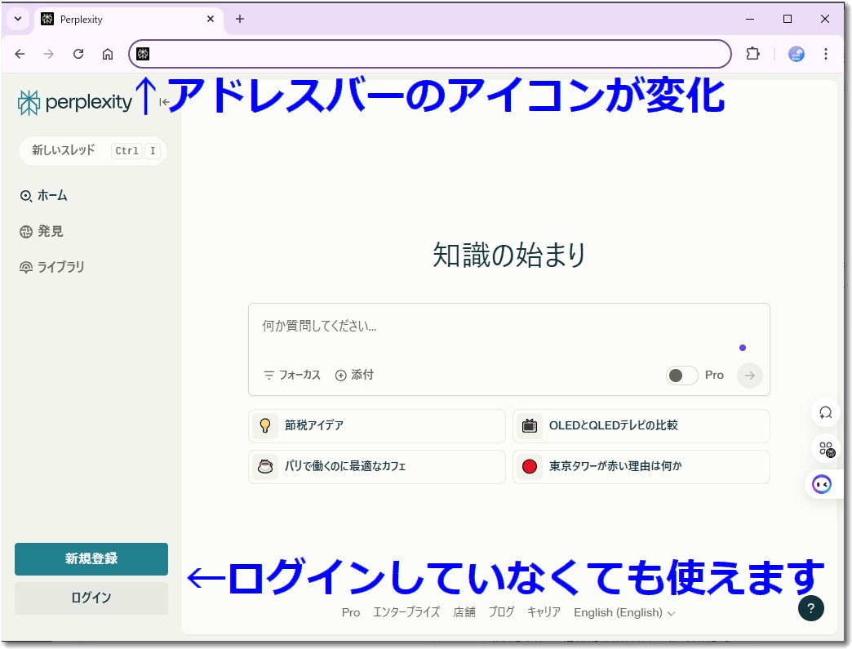Select the OLEDとQLEDテレビの比較 suggestion

(x=641, y=425)
